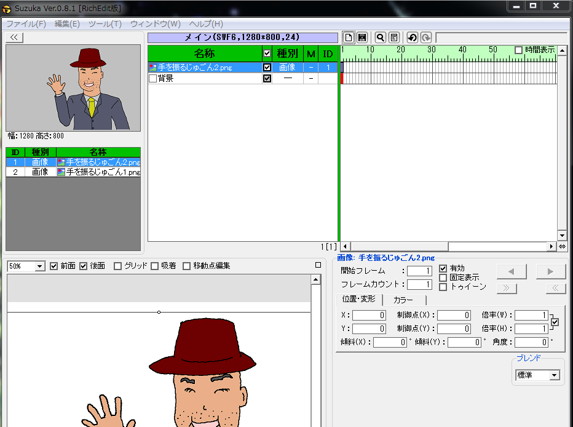The image size is (573, 427).
Task: Click timeline scroll right arrow
Action: tap(551, 246)
